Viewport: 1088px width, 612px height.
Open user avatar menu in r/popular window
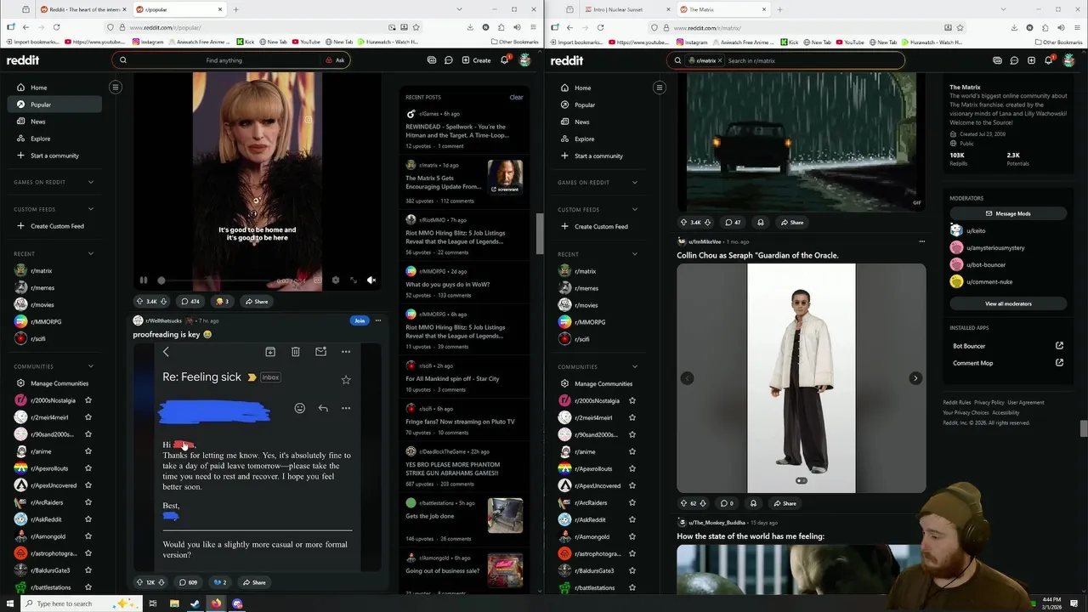[525, 60]
